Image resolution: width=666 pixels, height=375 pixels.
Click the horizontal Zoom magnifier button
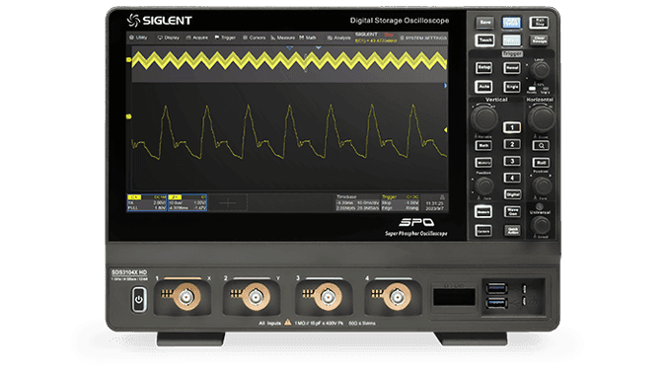pos(541,146)
